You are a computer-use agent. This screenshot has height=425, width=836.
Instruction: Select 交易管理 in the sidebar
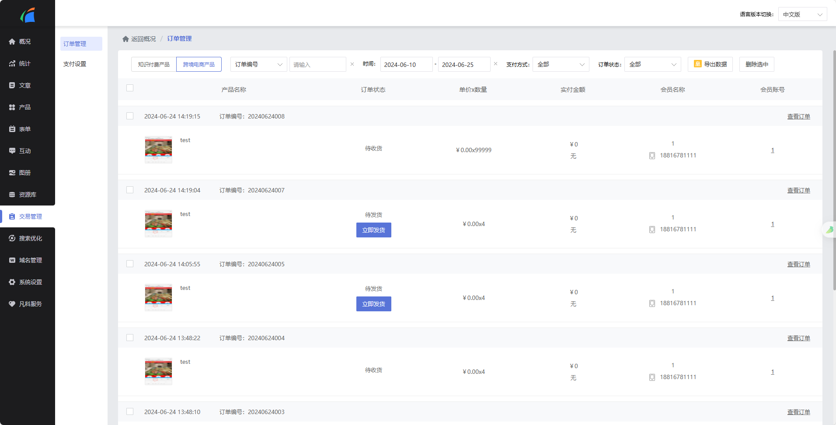click(x=28, y=216)
